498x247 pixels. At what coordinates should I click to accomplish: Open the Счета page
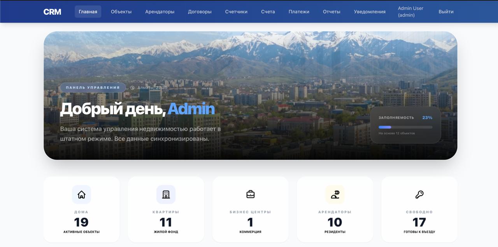[268, 11]
